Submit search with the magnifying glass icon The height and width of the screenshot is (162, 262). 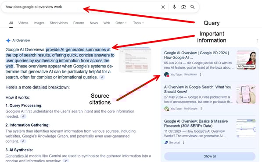tap(193, 7)
